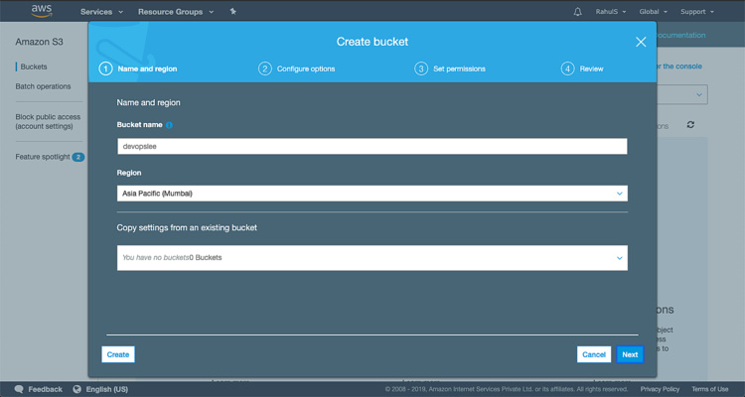The image size is (745, 397).
Task: Open the Services dropdown menu
Action: click(x=101, y=12)
